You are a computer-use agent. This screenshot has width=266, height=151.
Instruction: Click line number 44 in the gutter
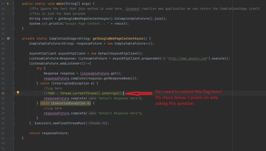(3, 138)
